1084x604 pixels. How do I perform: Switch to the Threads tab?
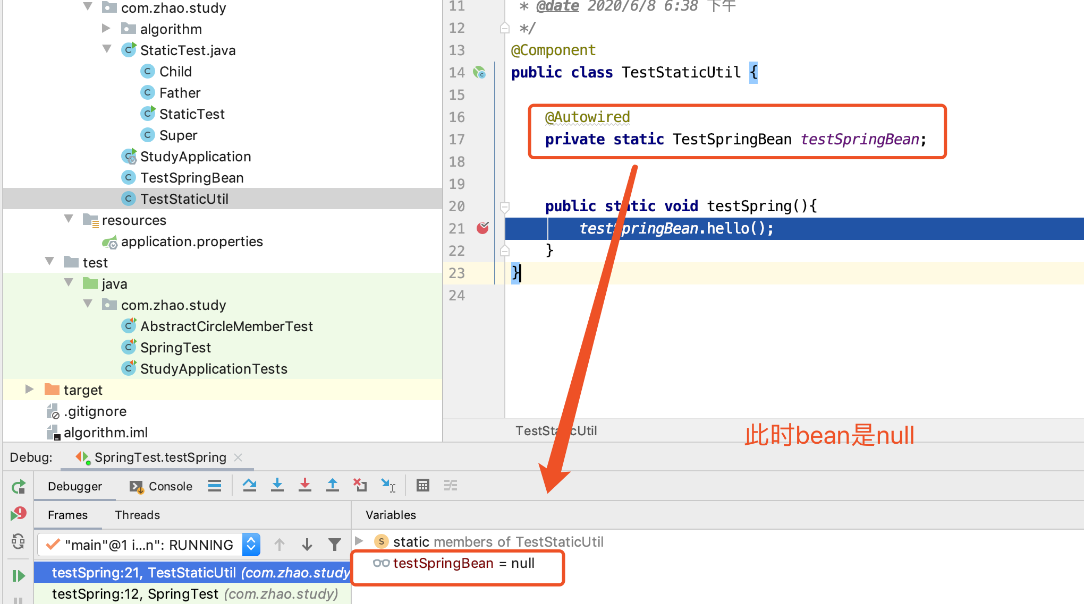[137, 515]
